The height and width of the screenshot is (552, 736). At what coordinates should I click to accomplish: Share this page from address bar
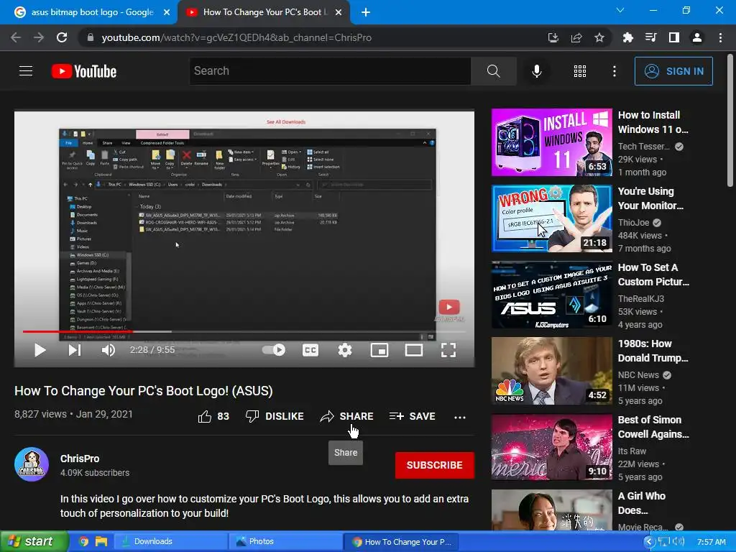click(576, 37)
